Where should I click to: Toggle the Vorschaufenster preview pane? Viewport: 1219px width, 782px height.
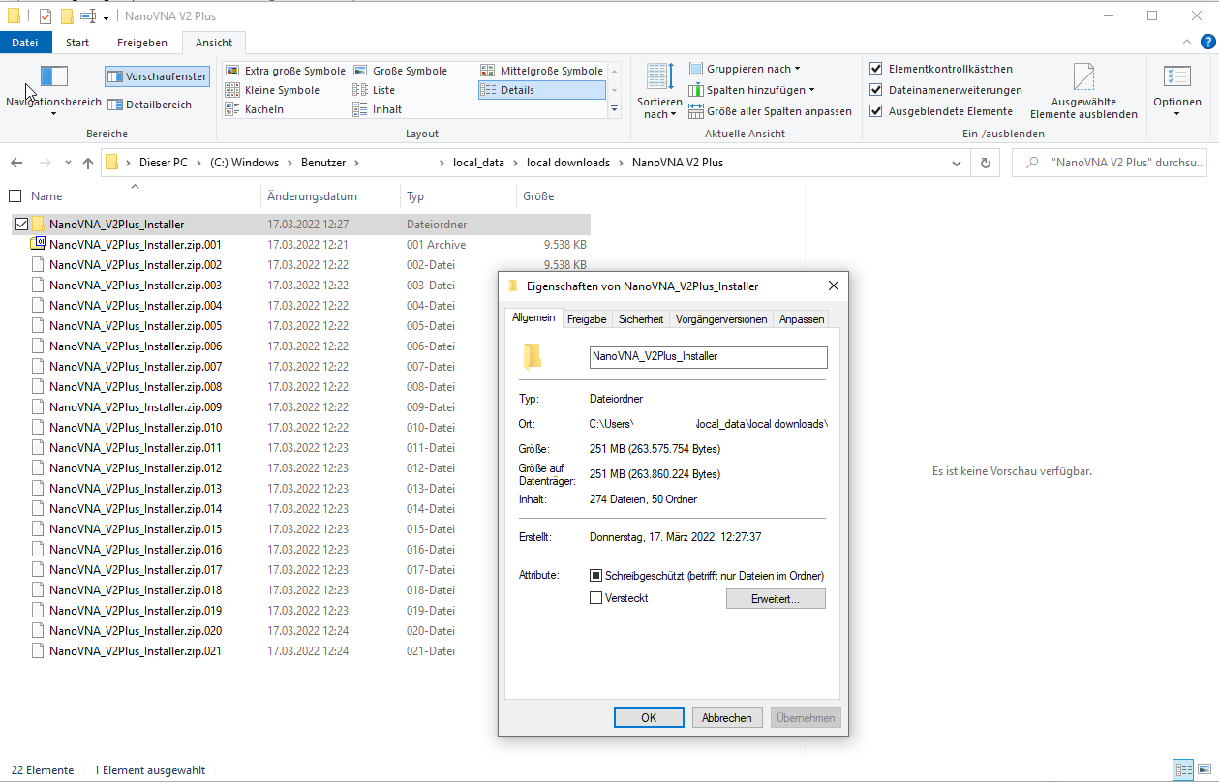click(x=156, y=76)
